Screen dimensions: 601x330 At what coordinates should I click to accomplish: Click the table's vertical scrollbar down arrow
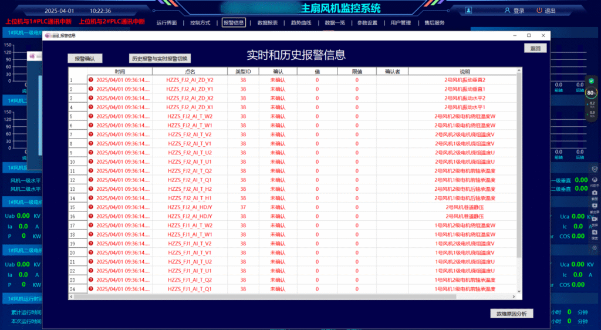[519, 291]
